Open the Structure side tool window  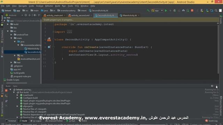coord(2,36)
